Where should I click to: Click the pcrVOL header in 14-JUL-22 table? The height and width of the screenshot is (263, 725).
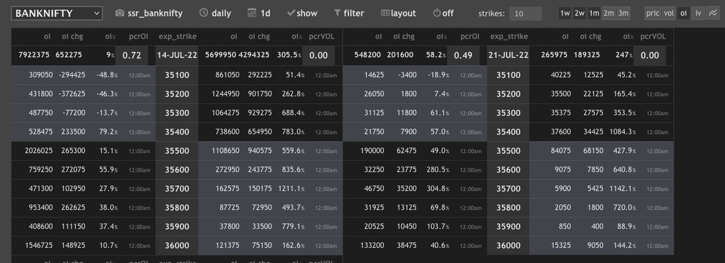[x=320, y=36]
